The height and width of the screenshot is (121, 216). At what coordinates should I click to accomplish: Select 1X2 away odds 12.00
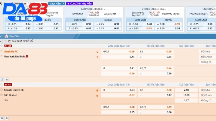click(x=186, y=95)
